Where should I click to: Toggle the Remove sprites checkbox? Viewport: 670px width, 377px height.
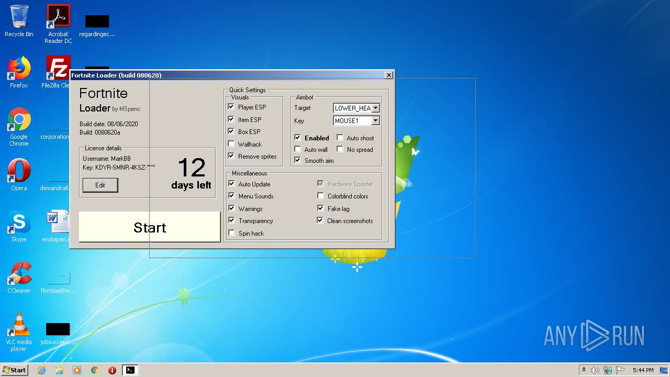[x=231, y=156]
